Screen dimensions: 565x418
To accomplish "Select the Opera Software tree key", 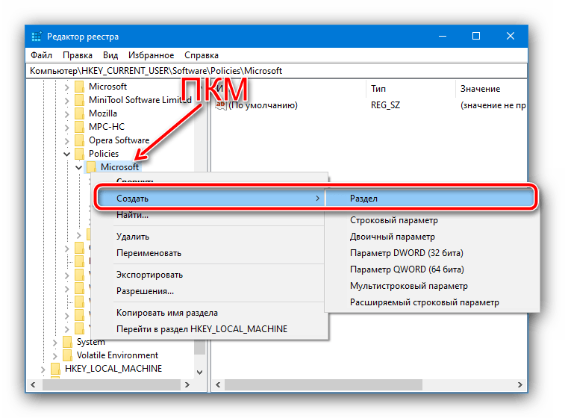I will point(119,140).
